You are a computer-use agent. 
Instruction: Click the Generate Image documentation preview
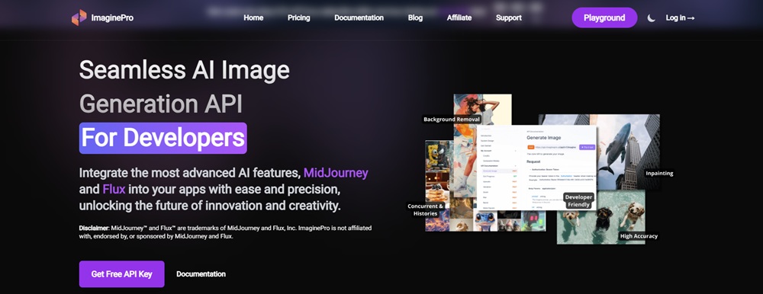[536, 168]
